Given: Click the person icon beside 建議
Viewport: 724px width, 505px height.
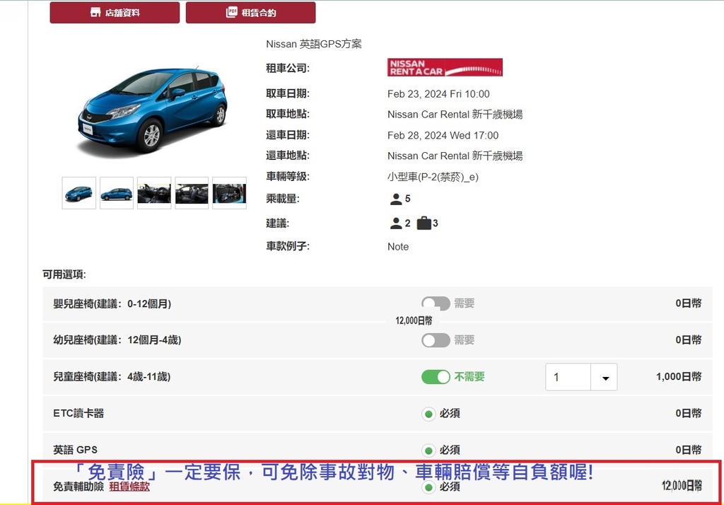Looking at the screenshot, I should [396, 224].
